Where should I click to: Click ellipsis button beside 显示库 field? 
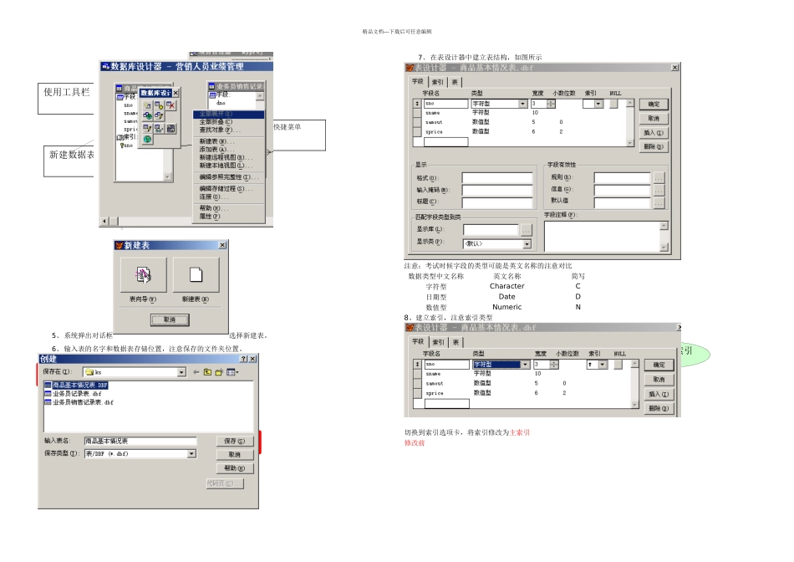click(x=526, y=231)
